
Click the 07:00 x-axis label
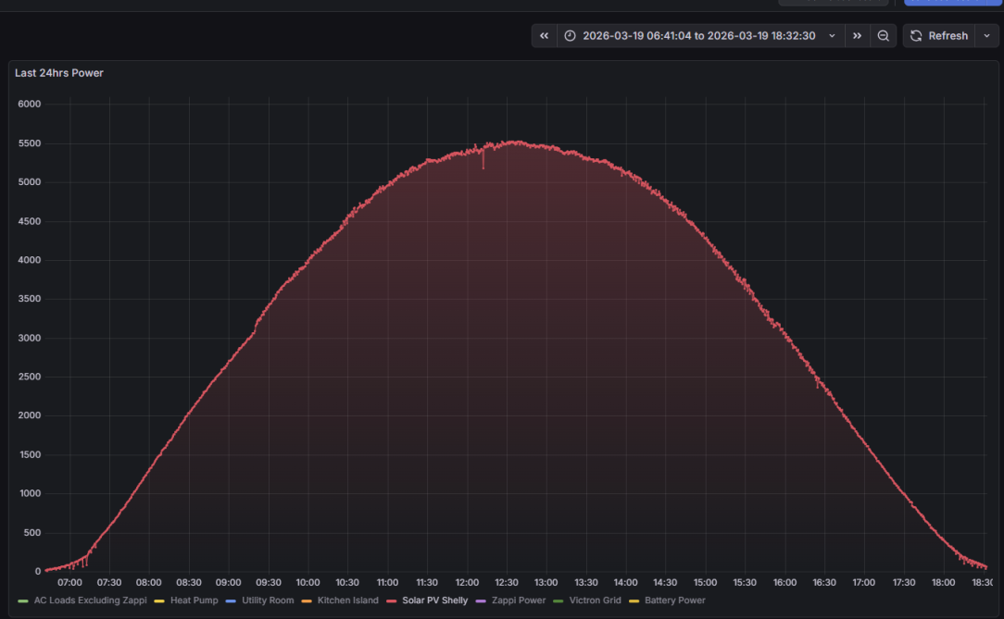(69, 583)
